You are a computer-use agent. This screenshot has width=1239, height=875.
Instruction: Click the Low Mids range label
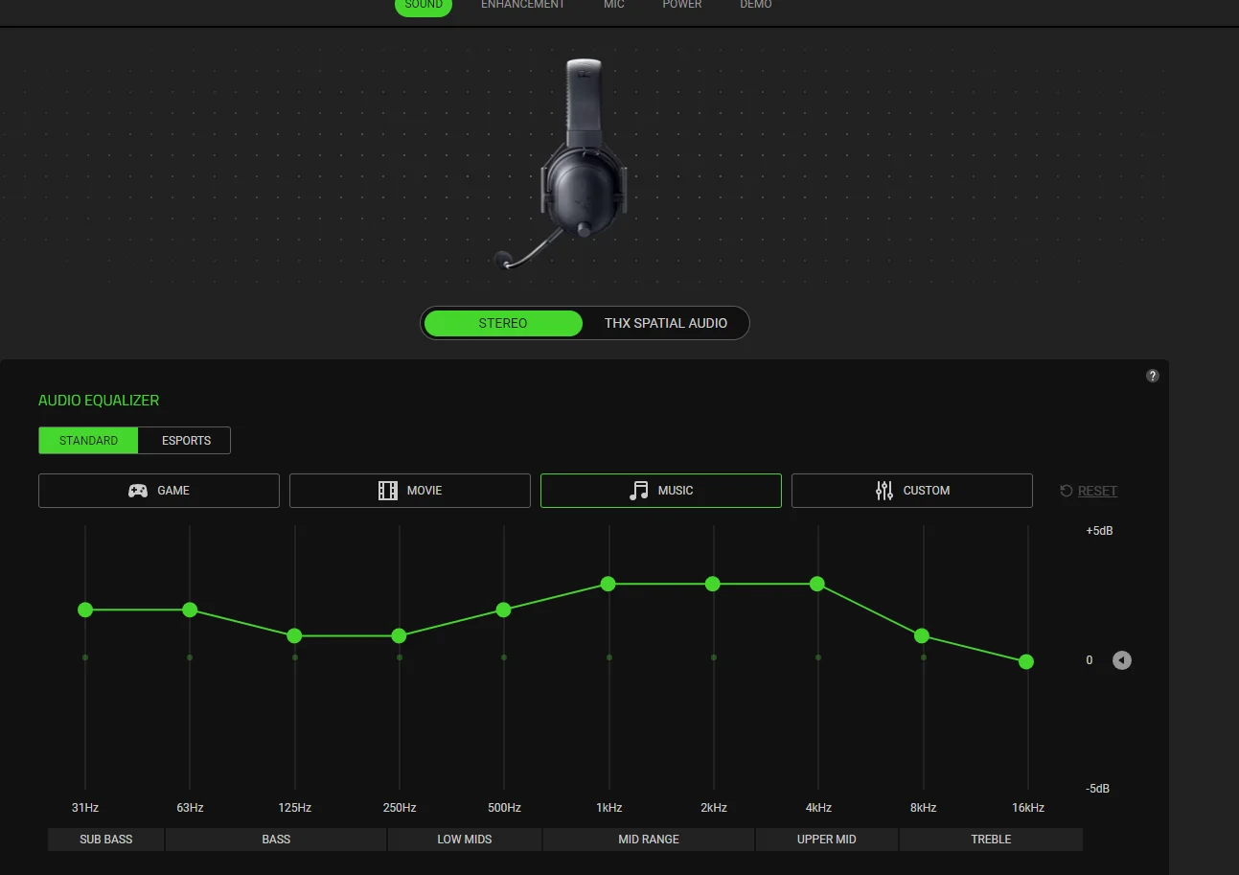click(465, 840)
